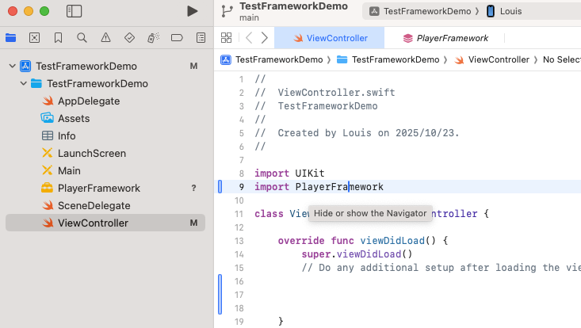Click TestFrameworkDemo project in jump bar
The height and width of the screenshot is (328, 581).
272,59
